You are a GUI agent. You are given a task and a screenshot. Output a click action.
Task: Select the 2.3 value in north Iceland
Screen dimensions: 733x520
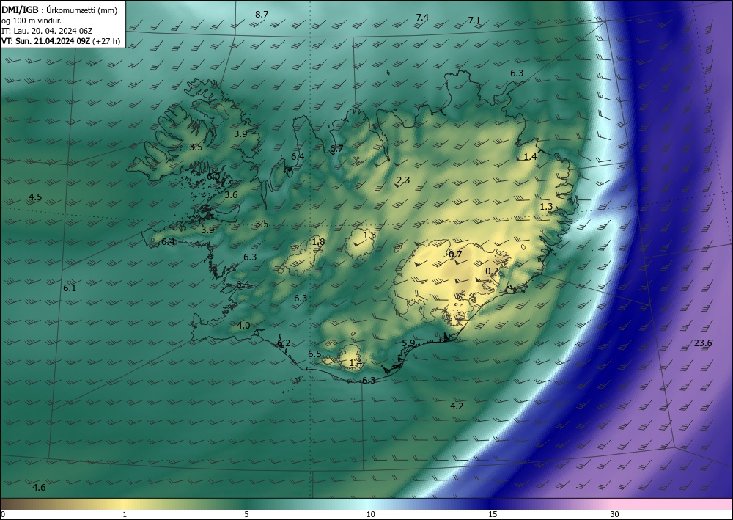coord(403,180)
